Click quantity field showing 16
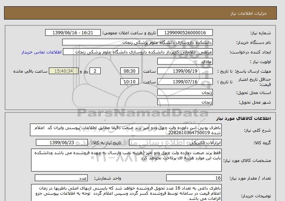The width and height of the screenshot is (285, 201). coord(194,178)
